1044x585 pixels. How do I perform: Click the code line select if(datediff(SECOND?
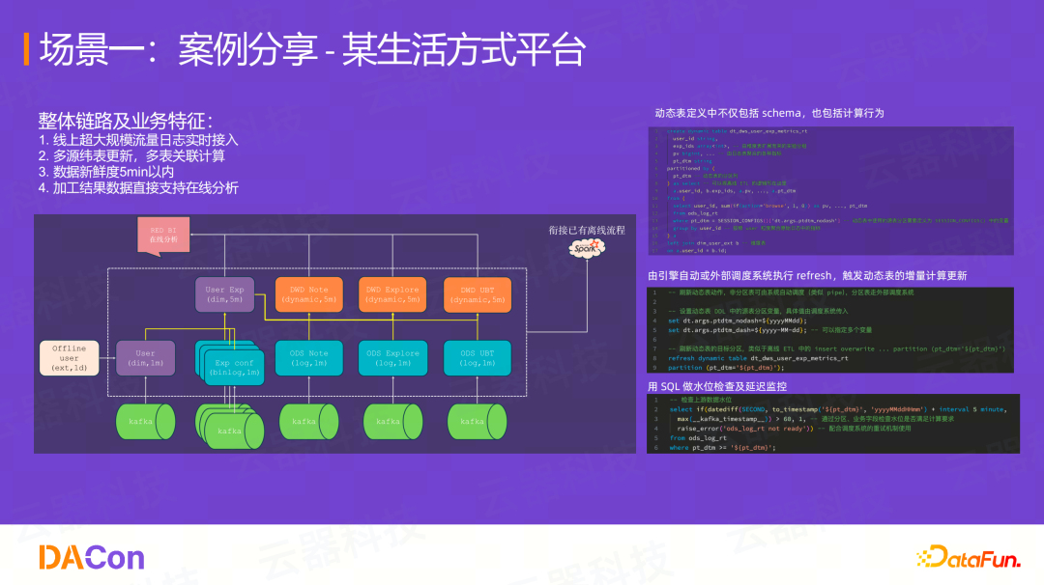[836, 409]
